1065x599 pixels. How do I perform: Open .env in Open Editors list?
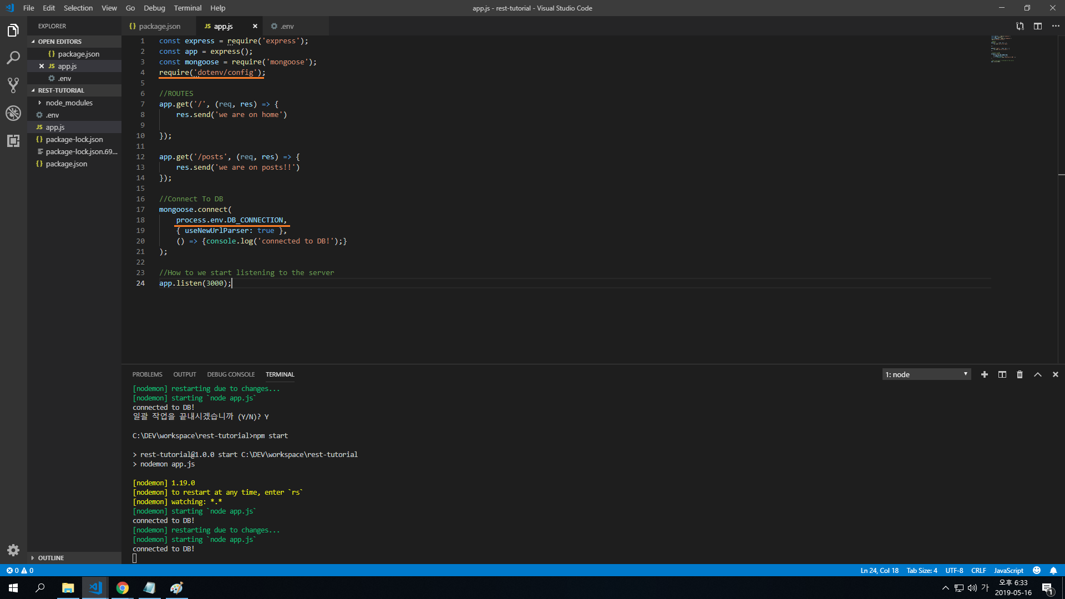click(x=74, y=78)
